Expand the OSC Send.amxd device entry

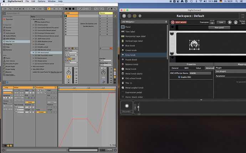33,53
